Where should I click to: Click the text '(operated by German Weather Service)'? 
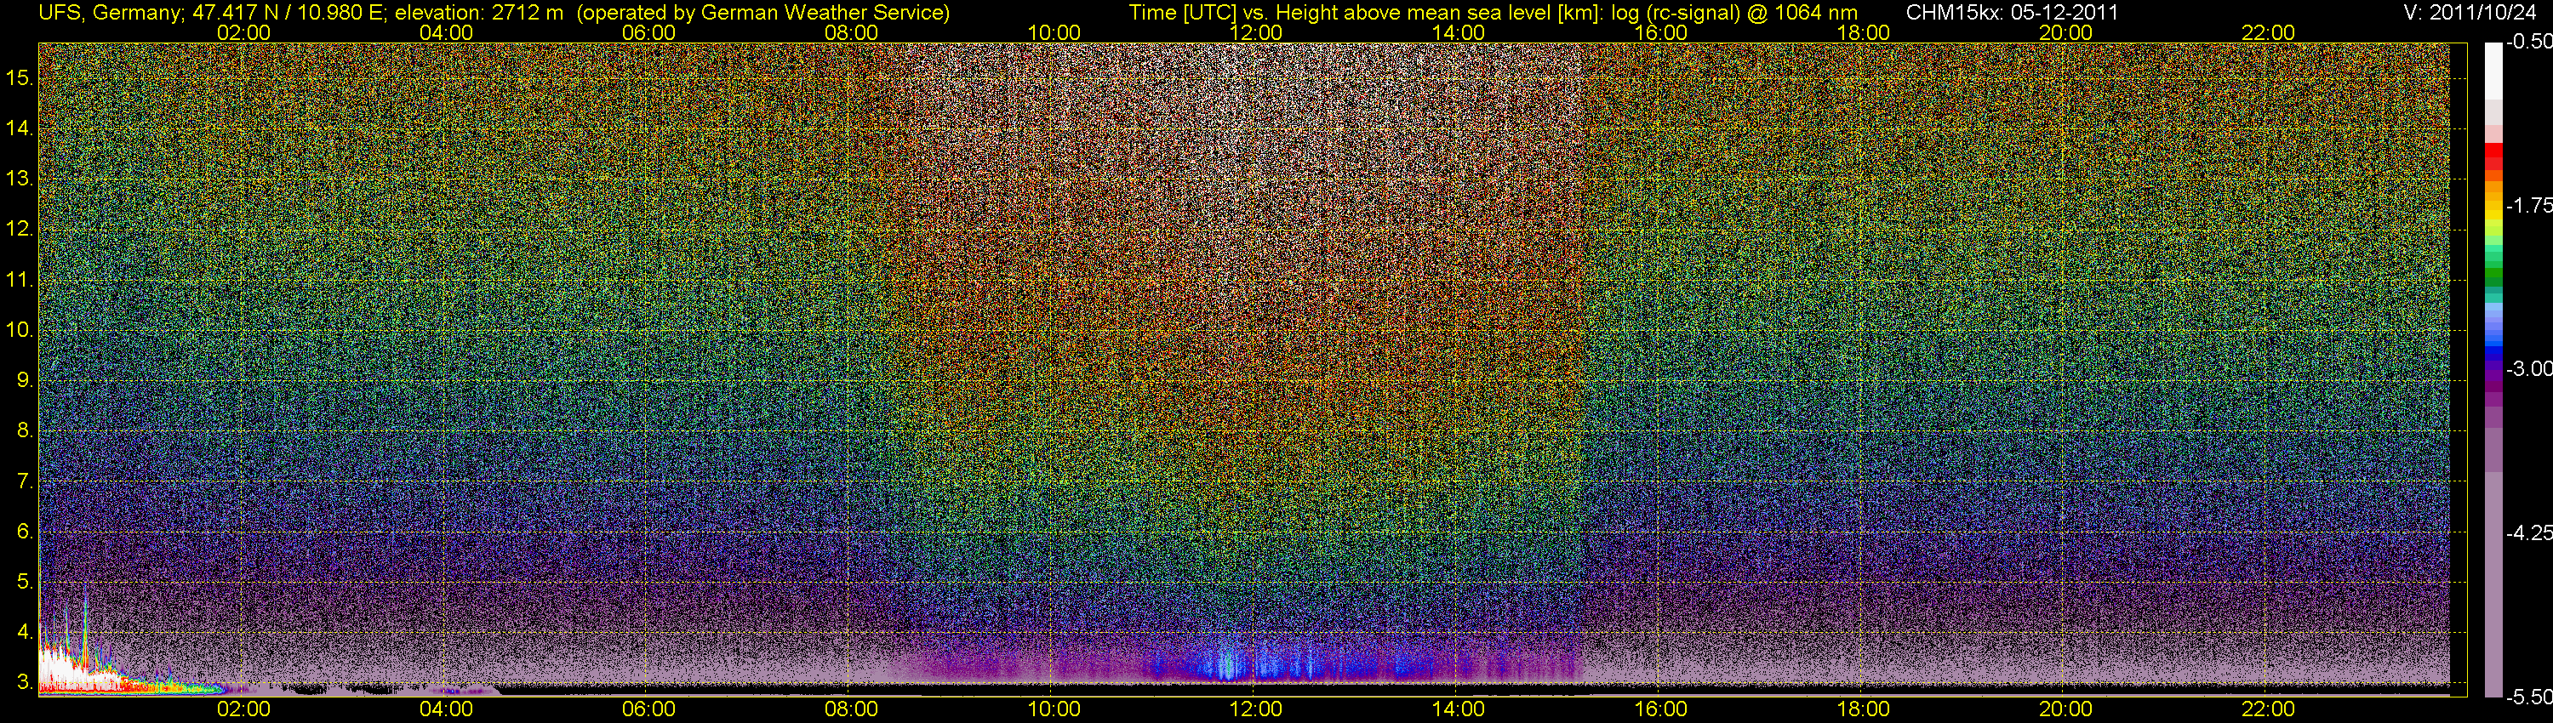(762, 13)
